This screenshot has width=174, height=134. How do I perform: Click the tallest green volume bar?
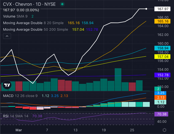(x=118, y=79)
